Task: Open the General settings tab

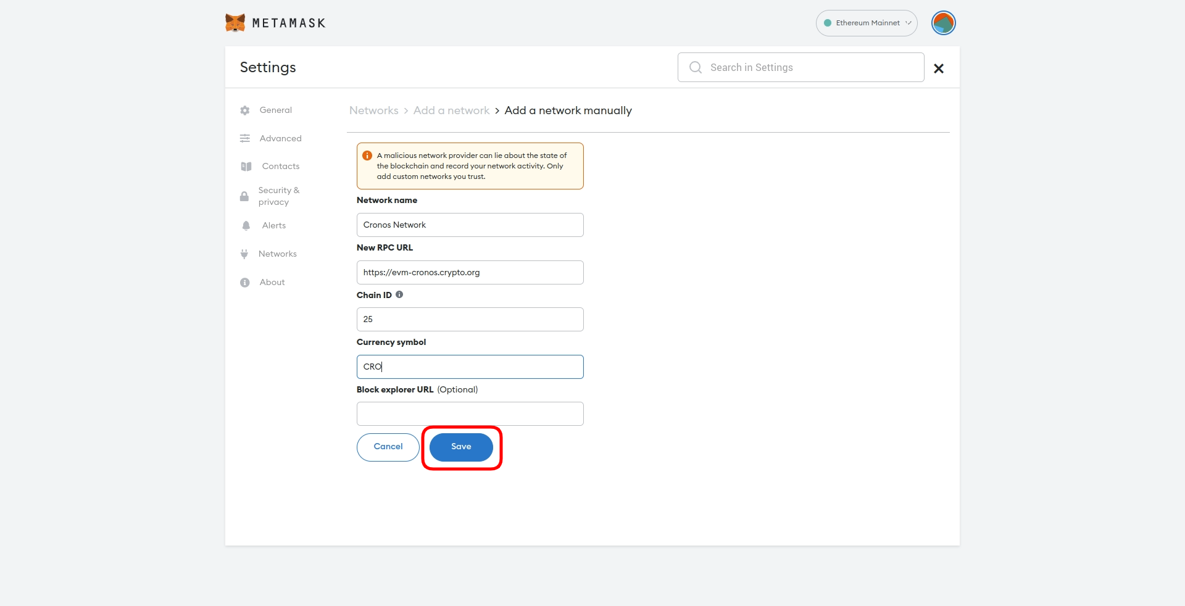Action: (275, 110)
